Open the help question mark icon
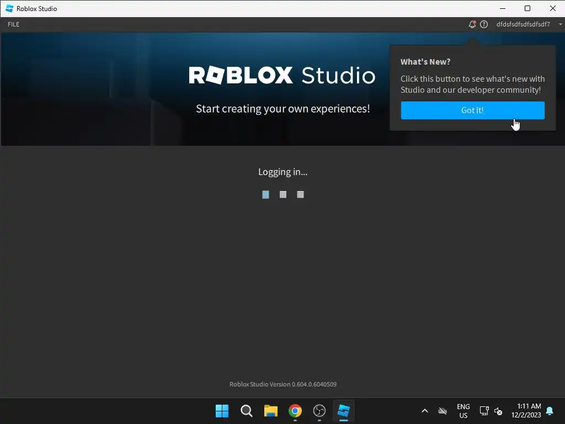This screenshot has height=424, width=565. pos(484,24)
